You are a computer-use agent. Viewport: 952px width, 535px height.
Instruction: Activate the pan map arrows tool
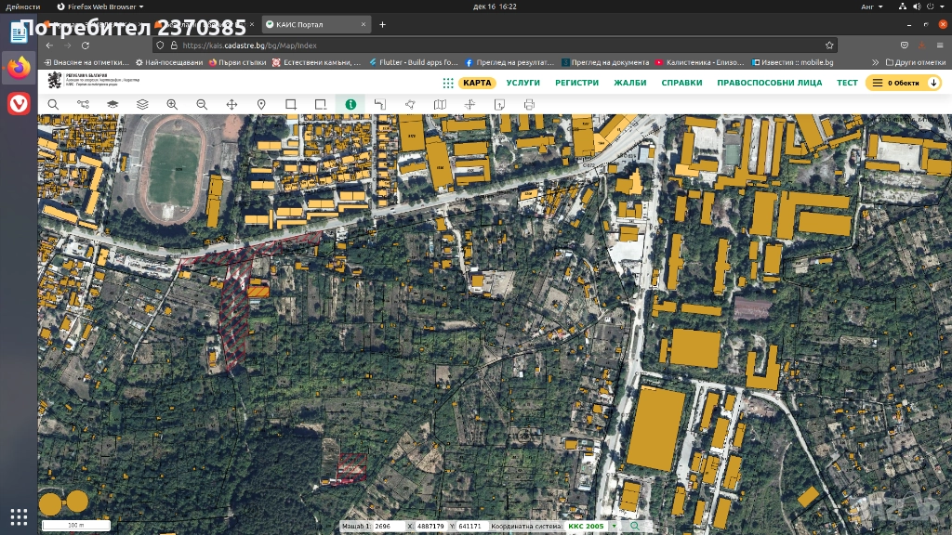(231, 105)
